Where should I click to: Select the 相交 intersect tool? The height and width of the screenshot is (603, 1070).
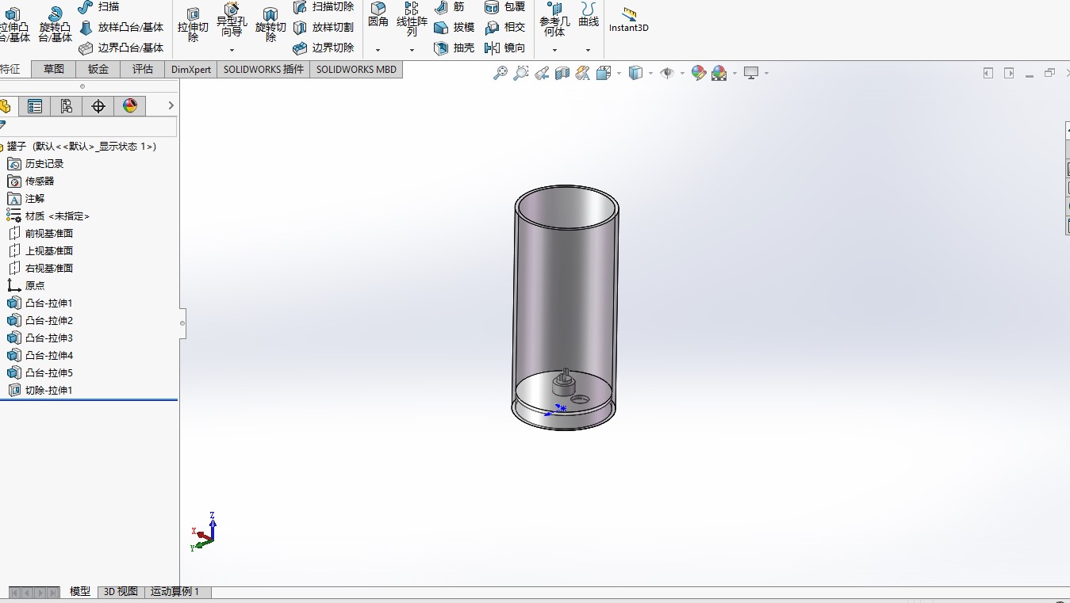pyautogui.click(x=505, y=27)
